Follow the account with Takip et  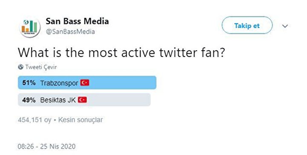247,26
